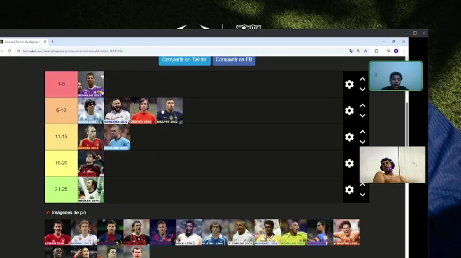Viewport: 461px width, 258px height.
Task: Pick the Maldini unranked image
Action: tap(136, 232)
